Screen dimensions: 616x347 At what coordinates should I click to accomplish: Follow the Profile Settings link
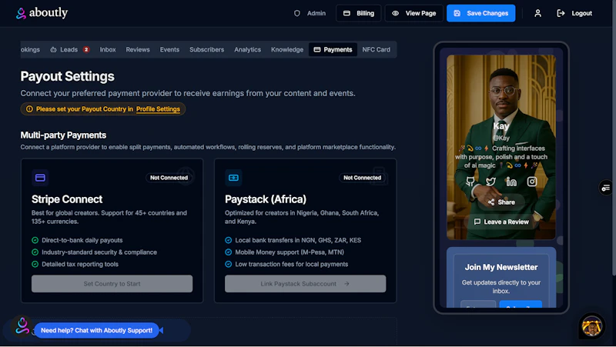[158, 109]
